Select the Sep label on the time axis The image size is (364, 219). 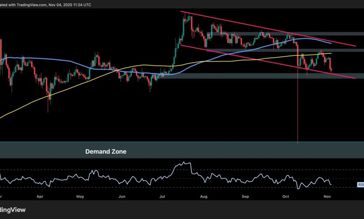pyautogui.click(x=245, y=197)
